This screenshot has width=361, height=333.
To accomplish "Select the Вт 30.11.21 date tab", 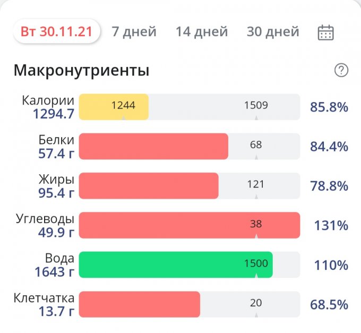I will 56,32.
